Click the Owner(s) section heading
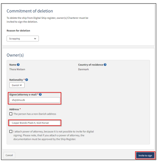 [15, 55]
